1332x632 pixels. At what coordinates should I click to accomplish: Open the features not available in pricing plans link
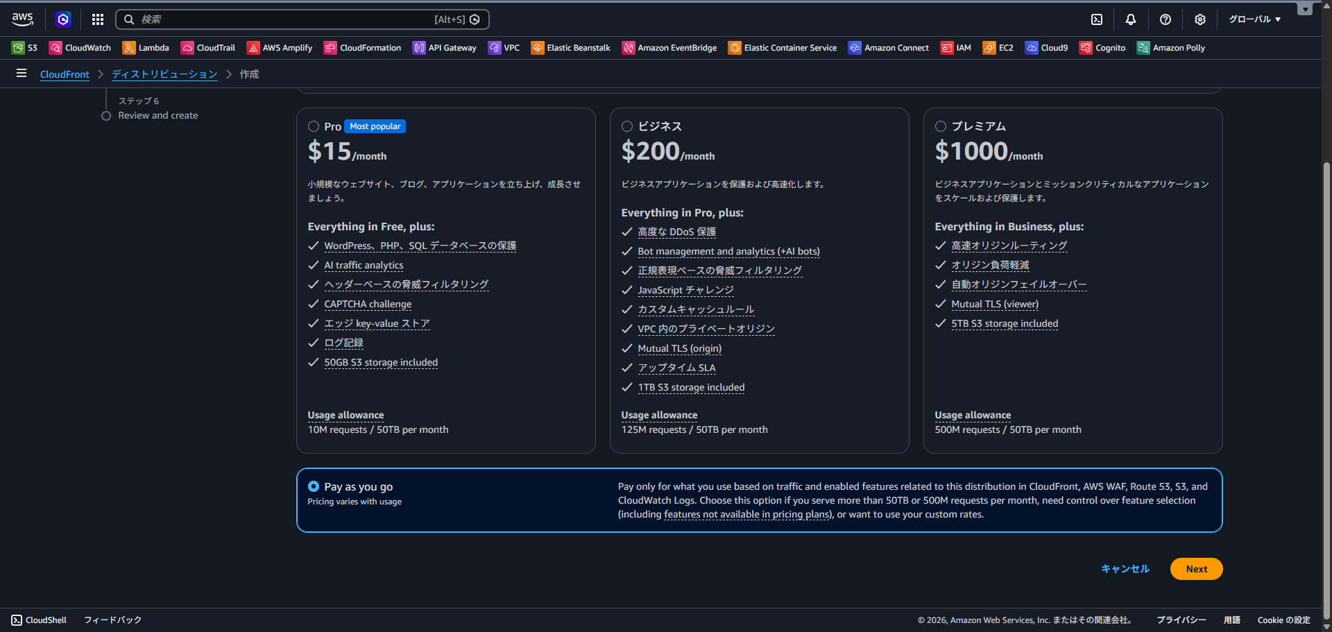coord(747,514)
